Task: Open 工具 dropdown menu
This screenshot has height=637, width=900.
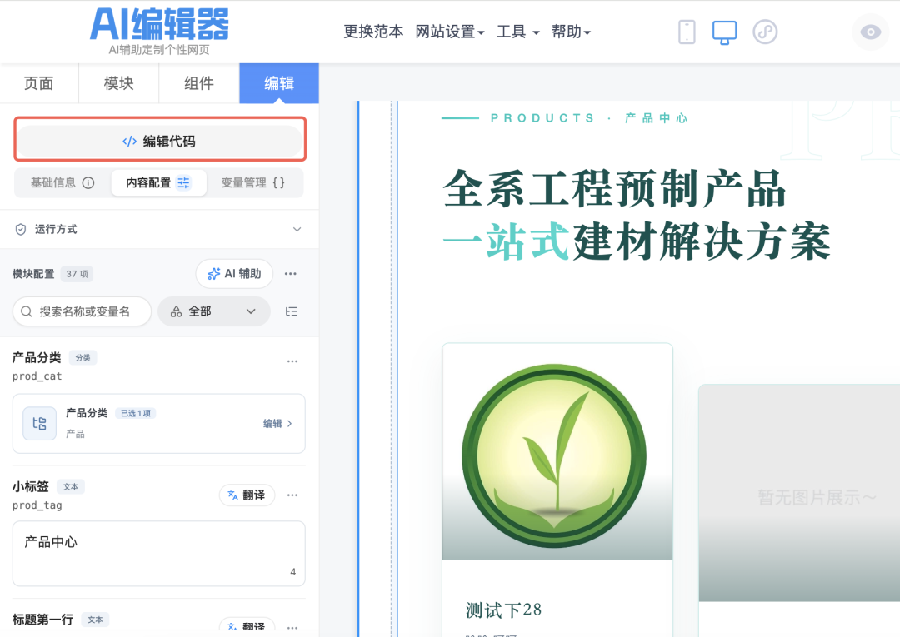Action: [517, 32]
